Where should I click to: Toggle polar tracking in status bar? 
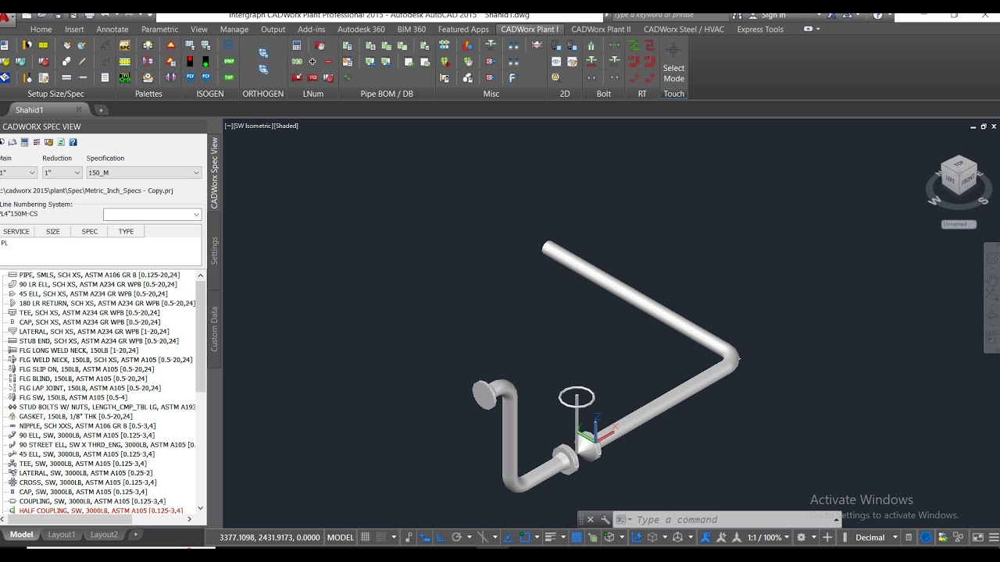click(x=456, y=537)
